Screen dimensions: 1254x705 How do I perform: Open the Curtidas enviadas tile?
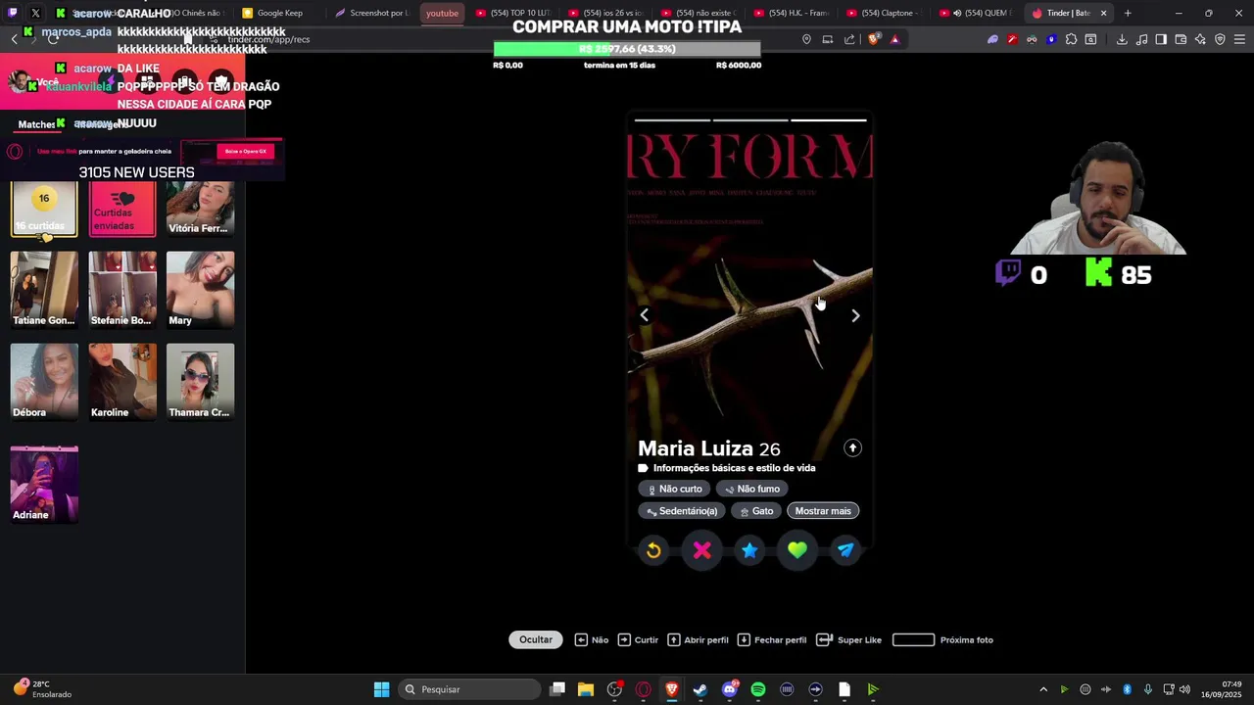pyautogui.click(x=121, y=209)
